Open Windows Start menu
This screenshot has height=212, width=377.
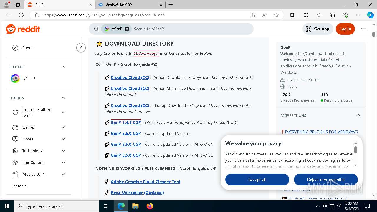coord(7,206)
